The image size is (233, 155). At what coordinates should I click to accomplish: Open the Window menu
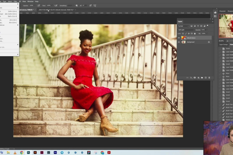point(30,2)
